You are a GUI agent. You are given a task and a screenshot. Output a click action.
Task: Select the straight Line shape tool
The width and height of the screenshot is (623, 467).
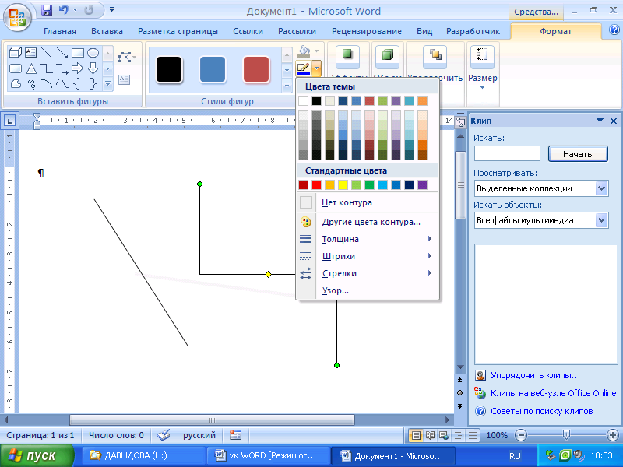pos(47,53)
